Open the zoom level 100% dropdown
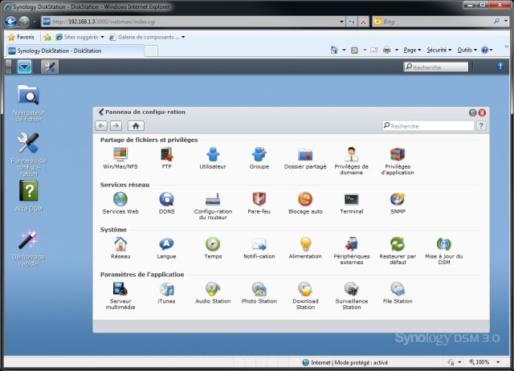 [498, 362]
